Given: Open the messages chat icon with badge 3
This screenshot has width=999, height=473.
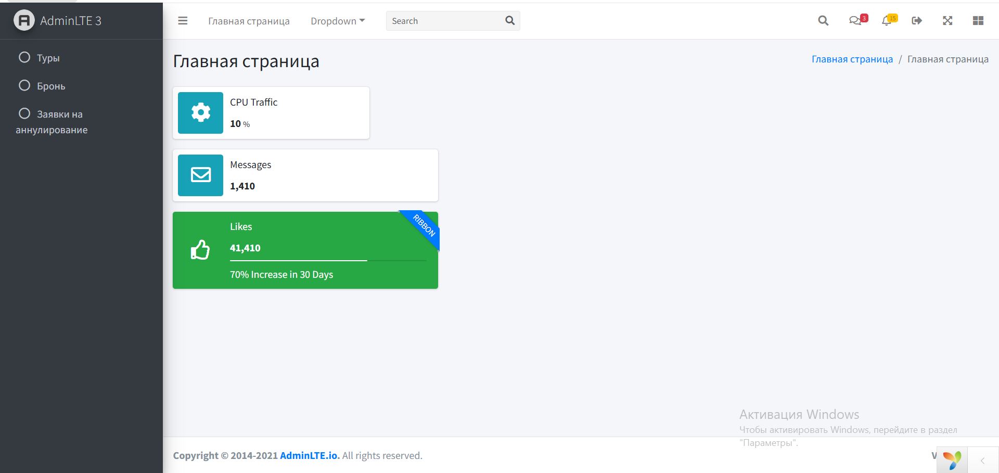Looking at the screenshot, I should [x=857, y=20].
